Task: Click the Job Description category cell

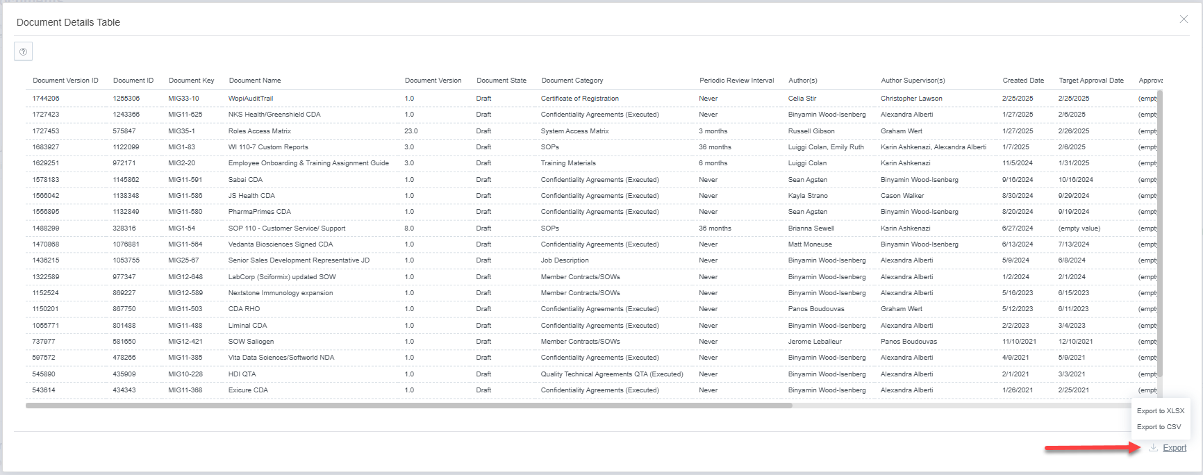Action: pos(565,260)
